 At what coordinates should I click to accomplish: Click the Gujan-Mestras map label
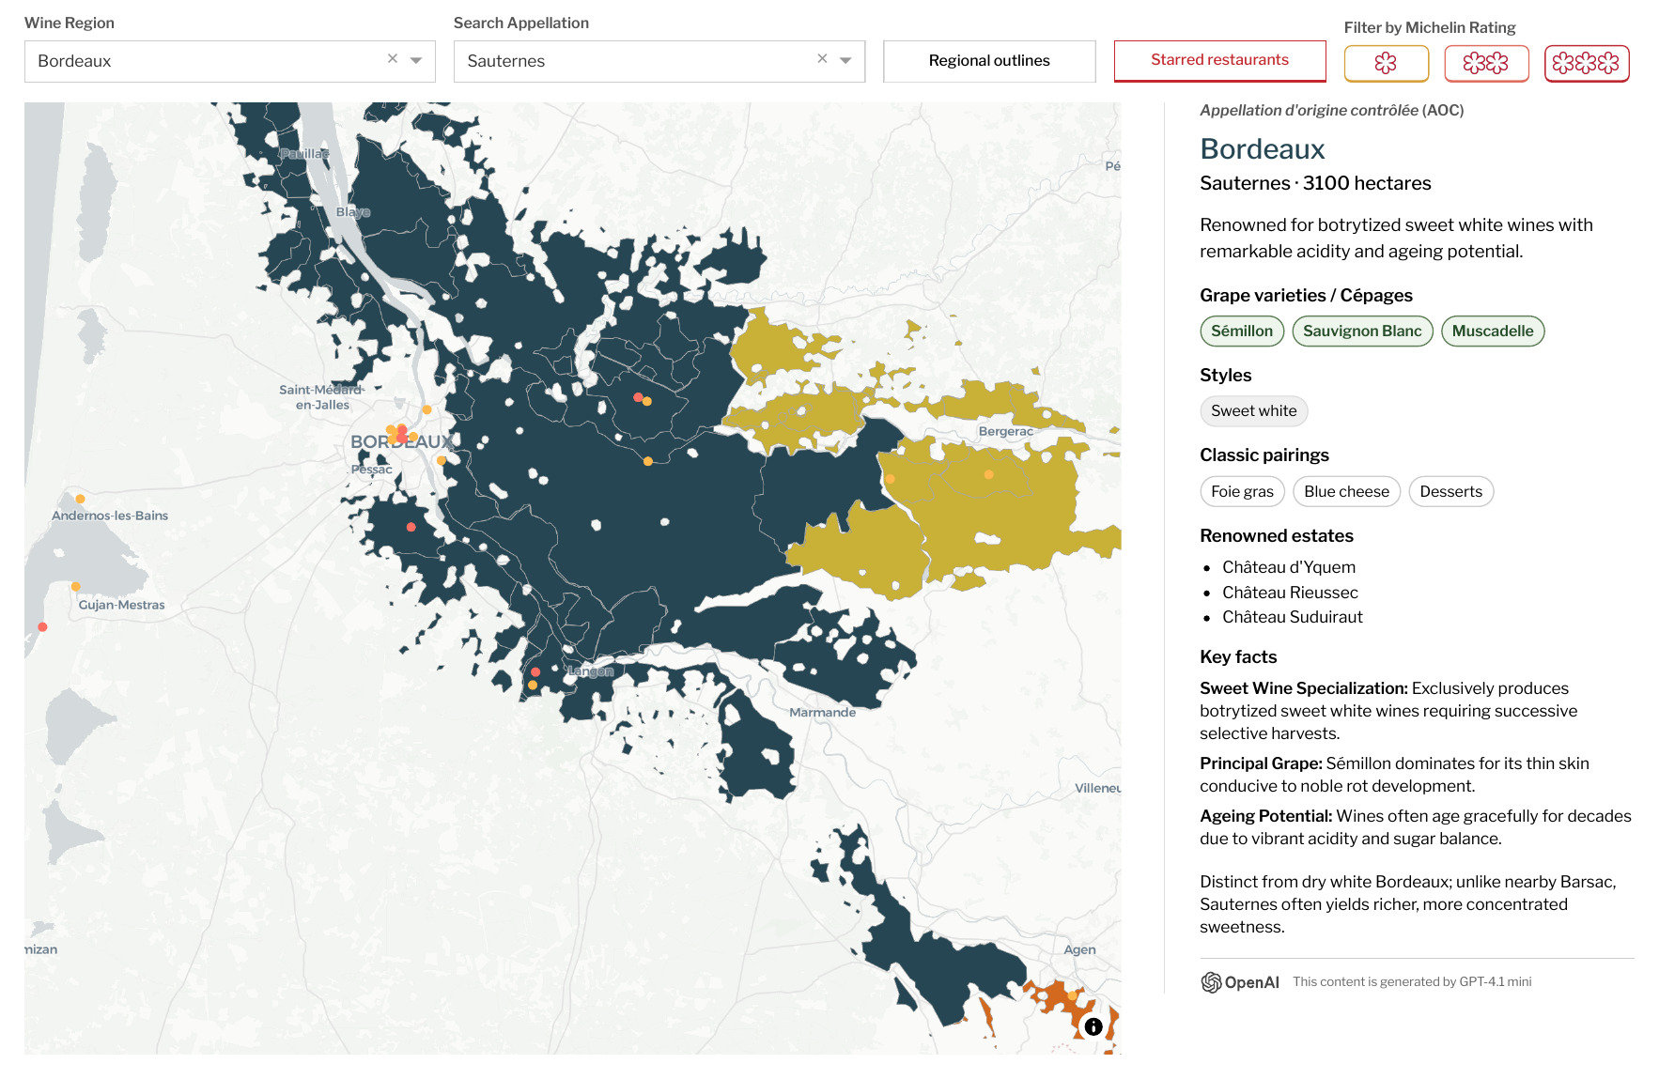[121, 605]
